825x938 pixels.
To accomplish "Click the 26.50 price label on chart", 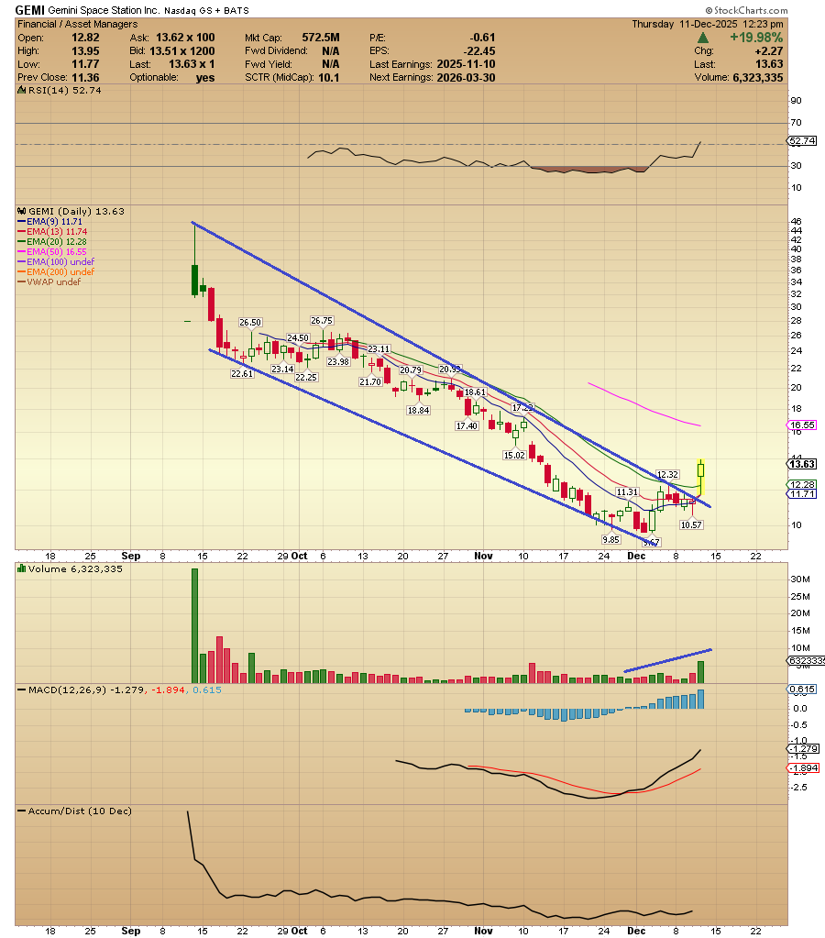I will point(250,323).
